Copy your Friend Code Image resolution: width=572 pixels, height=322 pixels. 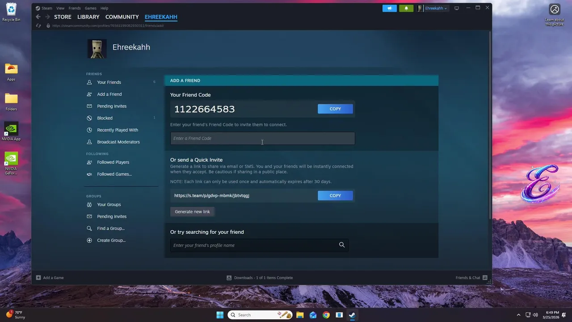(x=335, y=109)
